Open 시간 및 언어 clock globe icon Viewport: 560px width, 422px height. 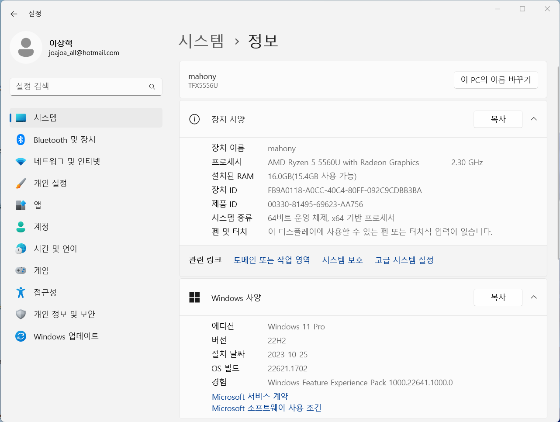coord(21,249)
